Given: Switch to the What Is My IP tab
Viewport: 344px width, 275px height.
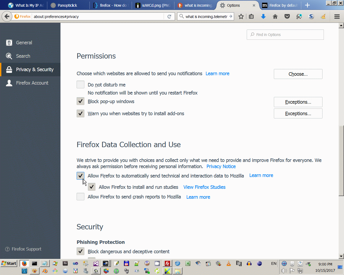Looking at the screenshot, I should pos(26,5).
